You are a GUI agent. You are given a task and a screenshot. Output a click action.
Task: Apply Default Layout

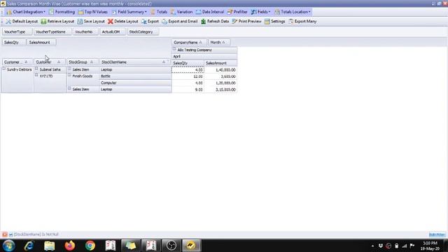pos(22,22)
